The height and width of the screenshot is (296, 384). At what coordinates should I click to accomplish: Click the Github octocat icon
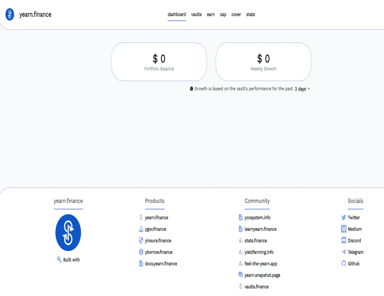(344, 264)
